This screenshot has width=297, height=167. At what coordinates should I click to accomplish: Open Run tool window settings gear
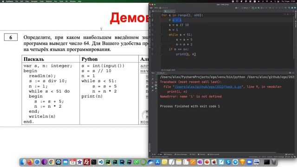(x=290, y=73)
